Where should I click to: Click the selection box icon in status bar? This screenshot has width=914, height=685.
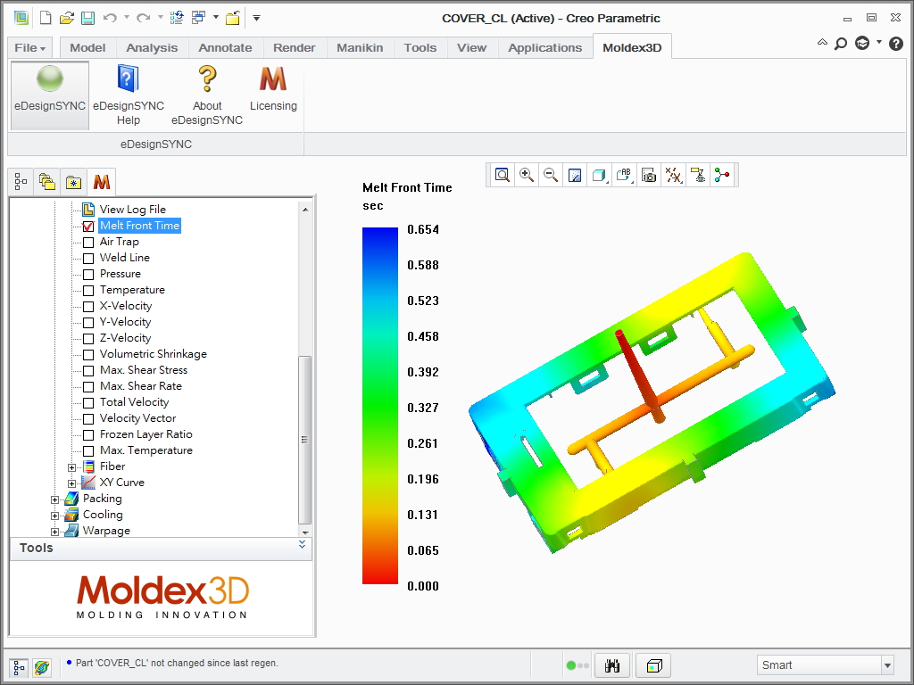(x=654, y=665)
